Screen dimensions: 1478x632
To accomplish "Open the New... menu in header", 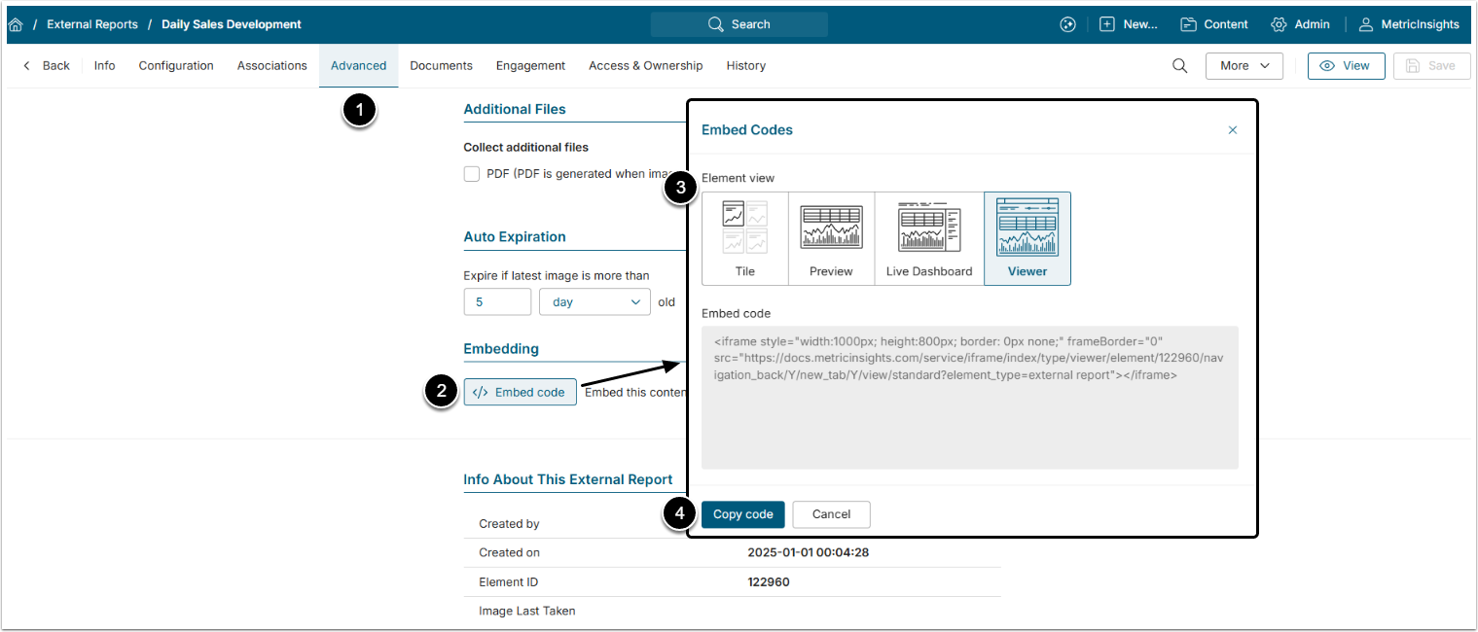I will coord(1129,24).
